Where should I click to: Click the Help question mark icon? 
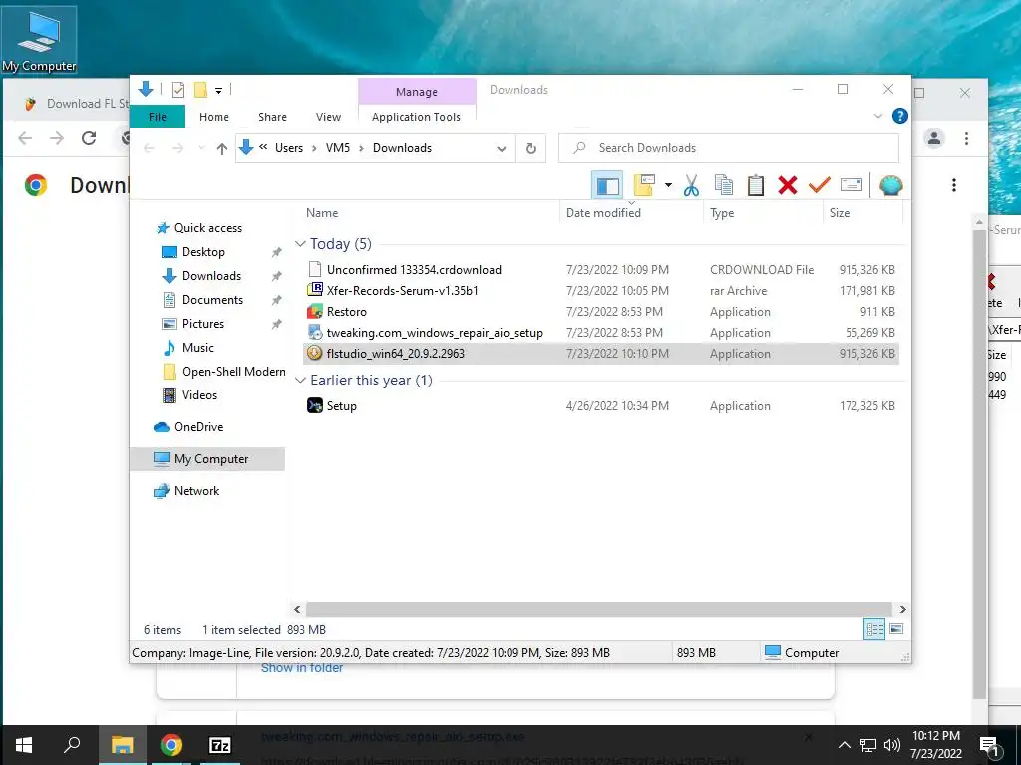900,116
